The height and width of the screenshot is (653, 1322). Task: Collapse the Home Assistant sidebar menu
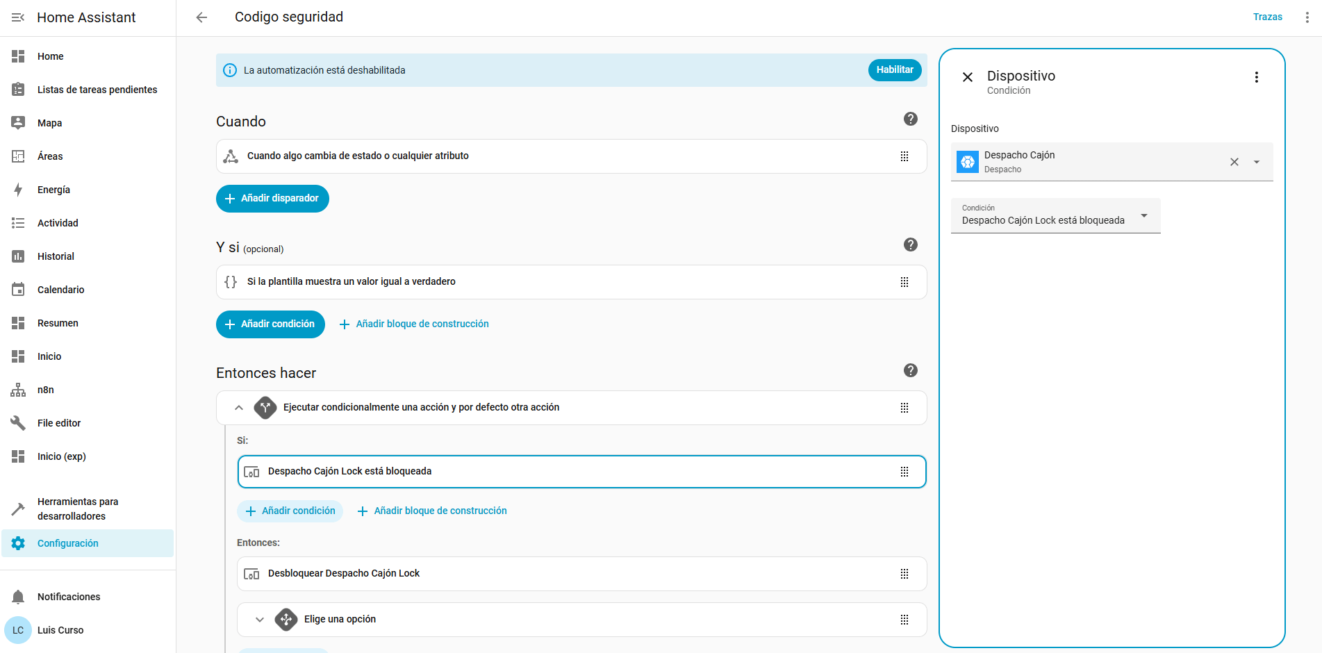click(x=18, y=17)
